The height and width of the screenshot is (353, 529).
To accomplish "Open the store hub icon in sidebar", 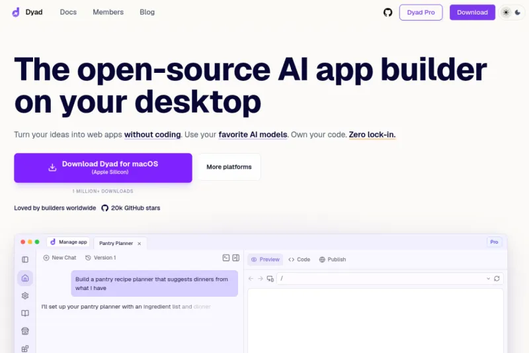I will 25,331.
